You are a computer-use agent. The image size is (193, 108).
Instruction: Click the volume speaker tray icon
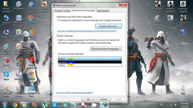176,105
